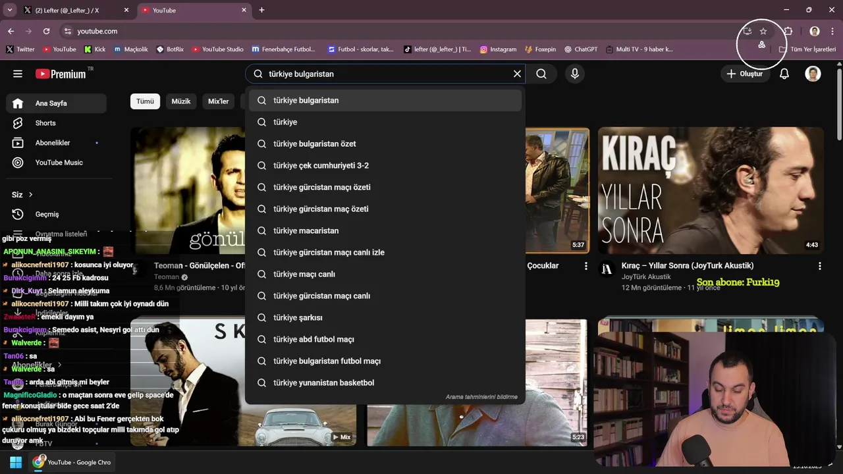Choose suggestion 'türkiye gürcistan maçı özeti'
The height and width of the screenshot is (474, 843).
tap(385, 187)
